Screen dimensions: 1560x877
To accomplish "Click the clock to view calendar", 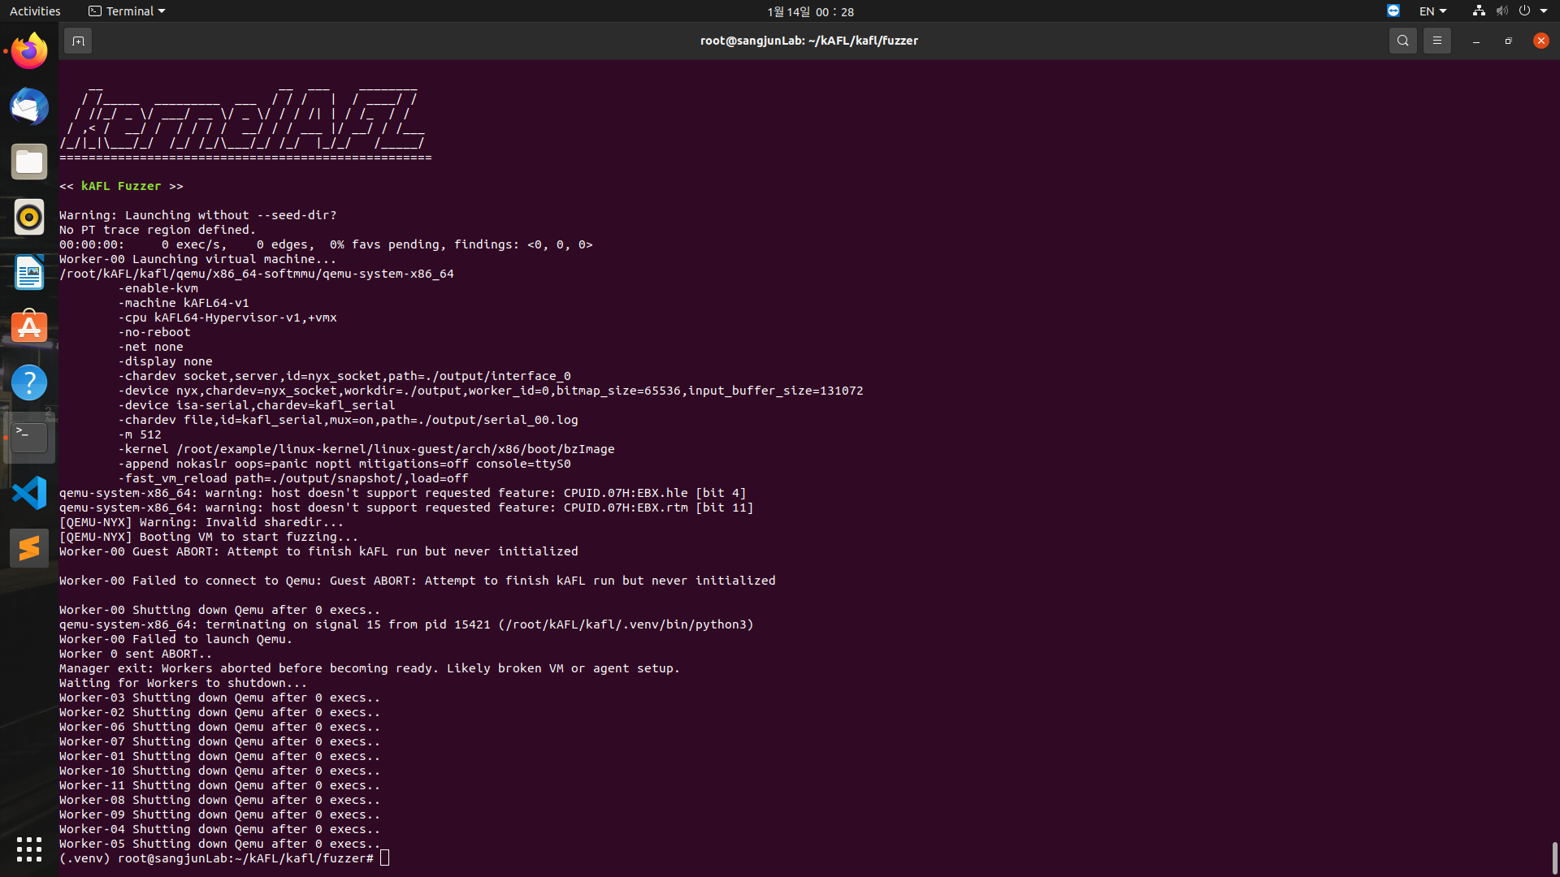I will [810, 11].
